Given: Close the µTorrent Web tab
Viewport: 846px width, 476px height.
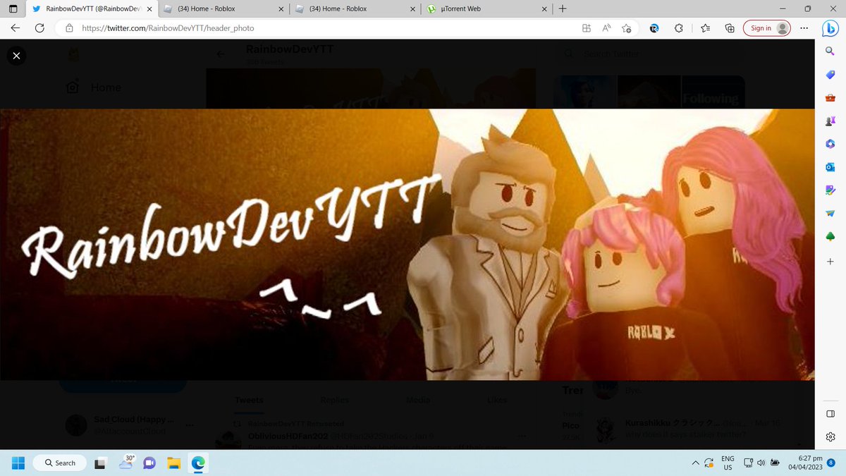Looking at the screenshot, I should pyautogui.click(x=544, y=9).
